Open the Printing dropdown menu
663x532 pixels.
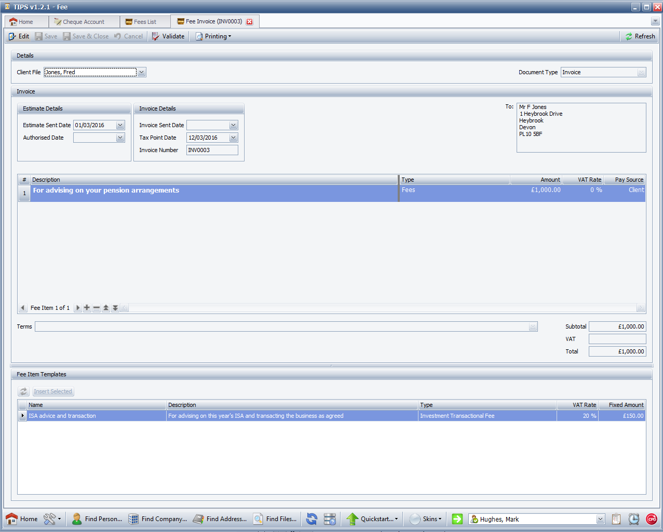click(213, 36)
